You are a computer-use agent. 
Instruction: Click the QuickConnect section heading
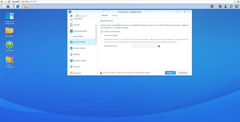(107, 20)
